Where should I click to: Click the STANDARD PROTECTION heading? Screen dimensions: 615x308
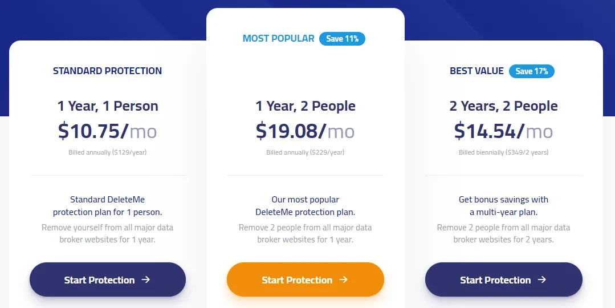tap(107, 71)
